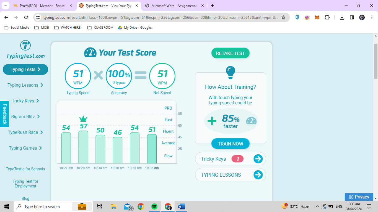Click the briefcase icon in taskbar search
This screenshot has height=212, width=378.
tap(82, 206)
